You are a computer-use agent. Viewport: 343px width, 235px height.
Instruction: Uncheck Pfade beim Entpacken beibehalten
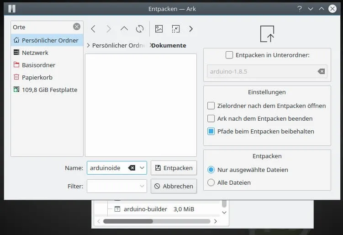211,131
